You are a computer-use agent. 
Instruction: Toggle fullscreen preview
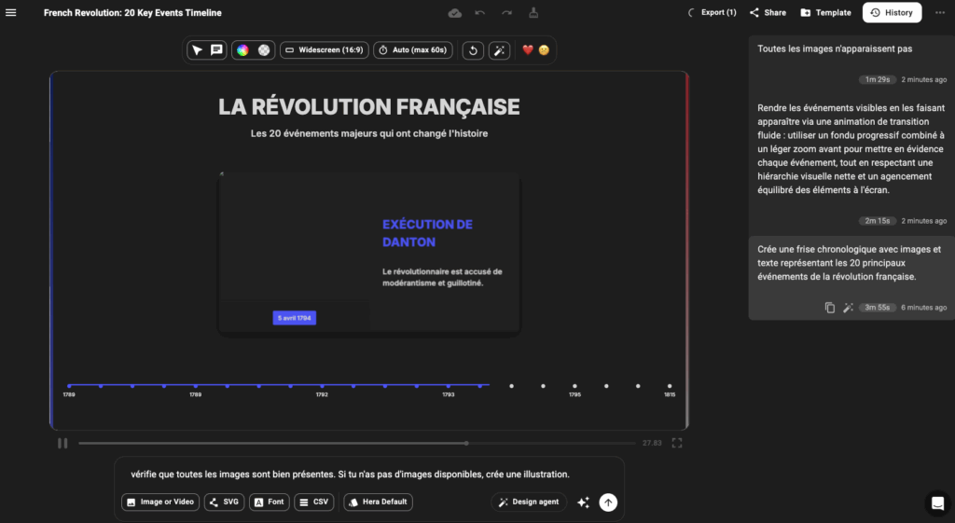[678, 443]
